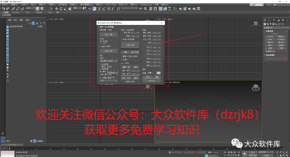The image size is (290, 157).
Task: Open the Schematic View icon
Action: [x=170, y=9]
